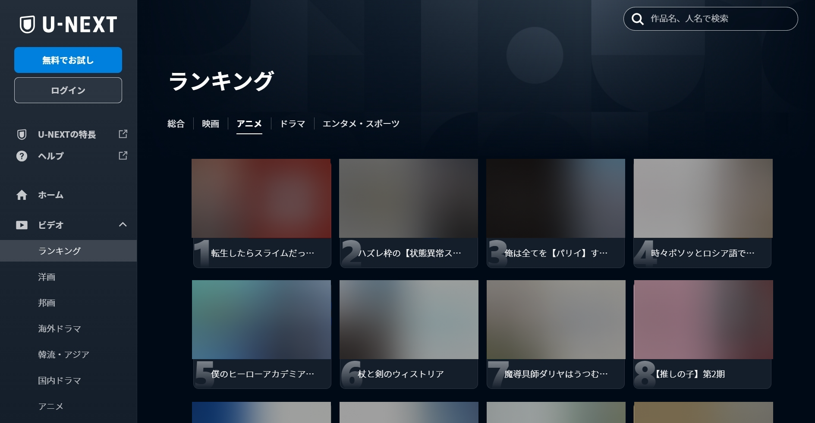Click title text 時々ボソッとロシア語で…
This screenshot has width=815, height=423.
(703, 253)
